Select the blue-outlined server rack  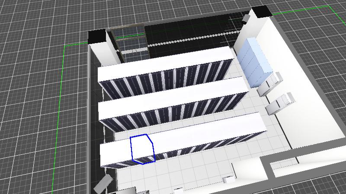(x=142, y=149)
